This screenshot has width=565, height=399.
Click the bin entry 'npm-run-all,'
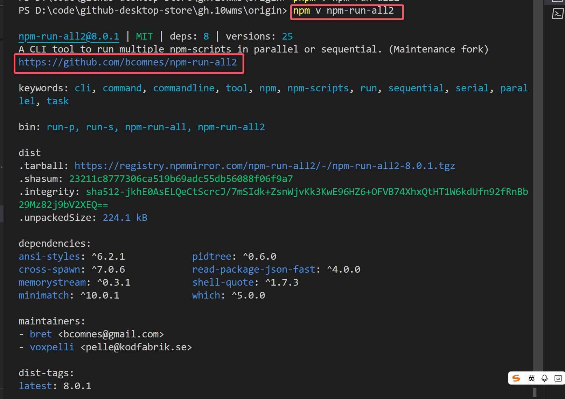[158, 127]
